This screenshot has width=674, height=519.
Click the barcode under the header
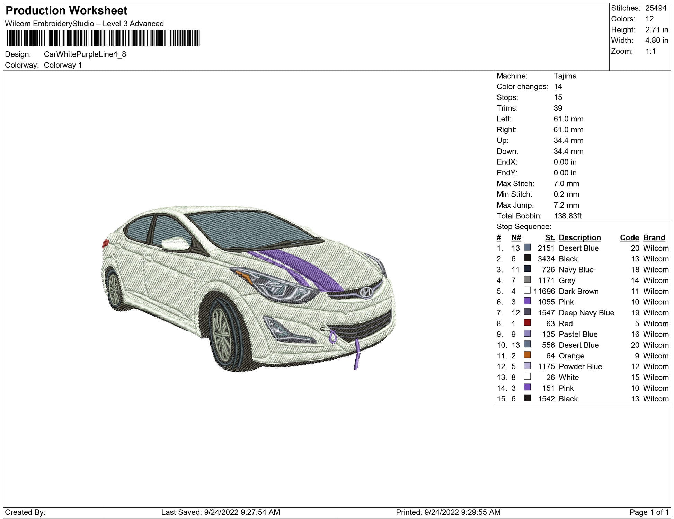pos(103,38)
